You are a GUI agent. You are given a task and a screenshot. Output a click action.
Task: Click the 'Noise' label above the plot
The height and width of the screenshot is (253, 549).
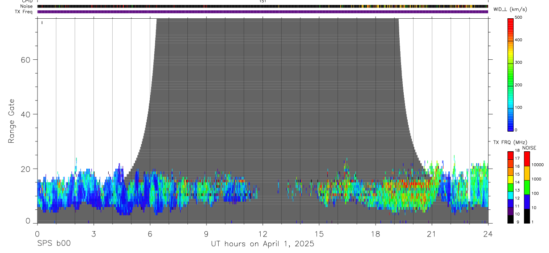27,6
